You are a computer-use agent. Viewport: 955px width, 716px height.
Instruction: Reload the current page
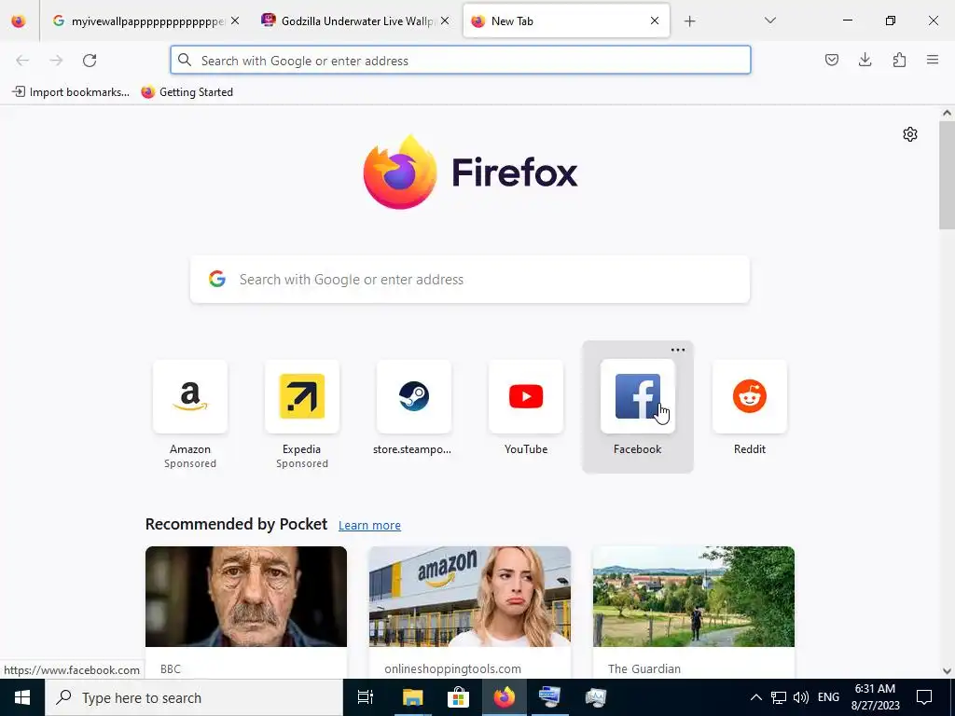(x=90, y=61)
